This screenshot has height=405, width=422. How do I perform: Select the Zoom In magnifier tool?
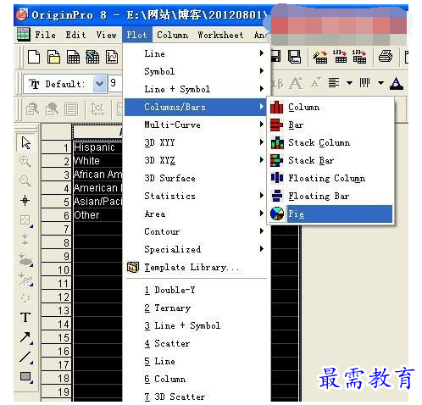pyautogui.click(x=25, y=162)
